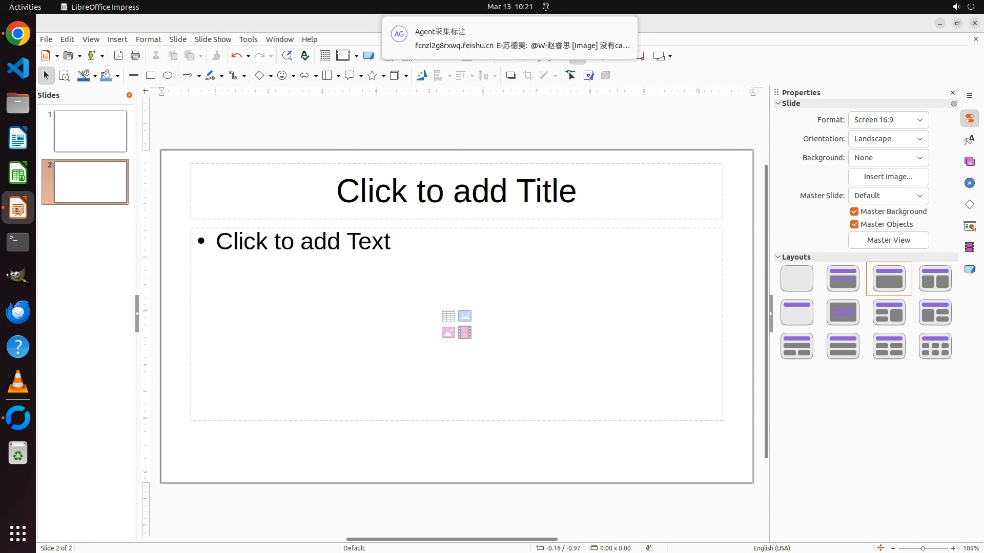Click the zoom slider in status bar
The image size is (984, 553).
(922, 548)
